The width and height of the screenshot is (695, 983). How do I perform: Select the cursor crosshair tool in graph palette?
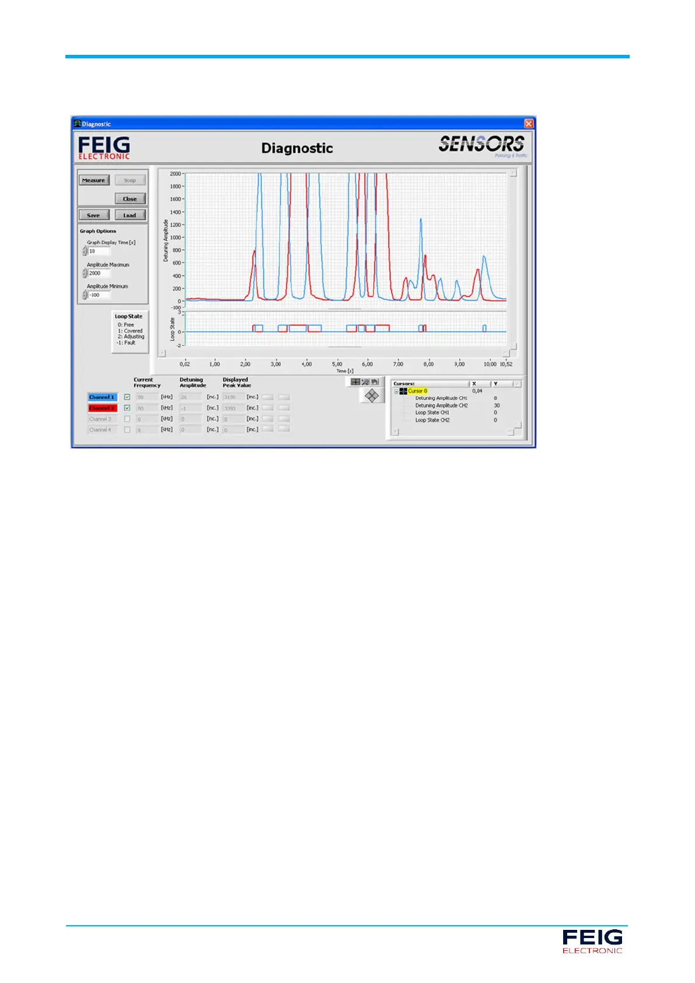tap(355, 382)
